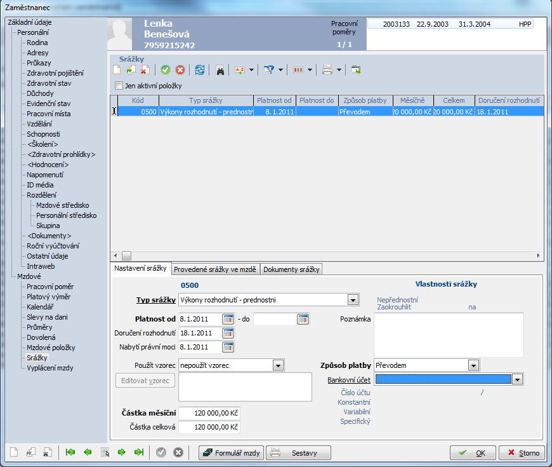Click the red cancel icon in Srážky toolbar
552x467 pixels.
click(180, 71)
